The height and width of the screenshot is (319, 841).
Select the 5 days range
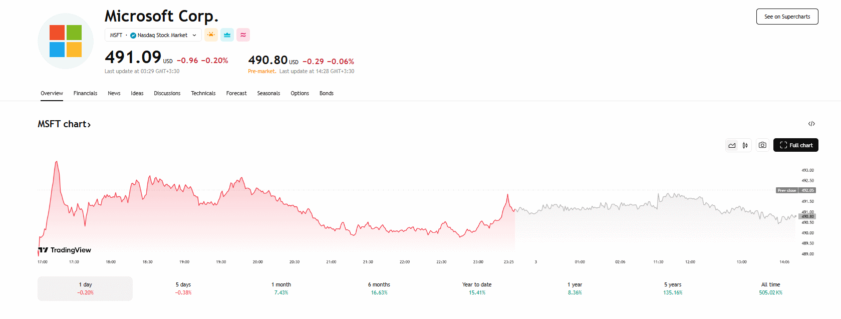click(x=183, y=288)
